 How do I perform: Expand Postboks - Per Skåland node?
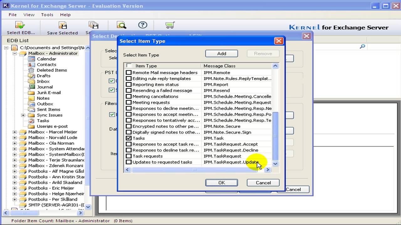coord(15,200)
